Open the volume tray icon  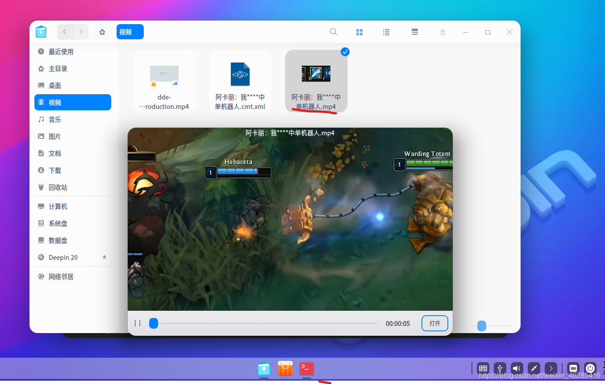click(517, 368)
